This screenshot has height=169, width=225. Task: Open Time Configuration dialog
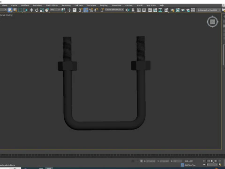tap(220, 165)
